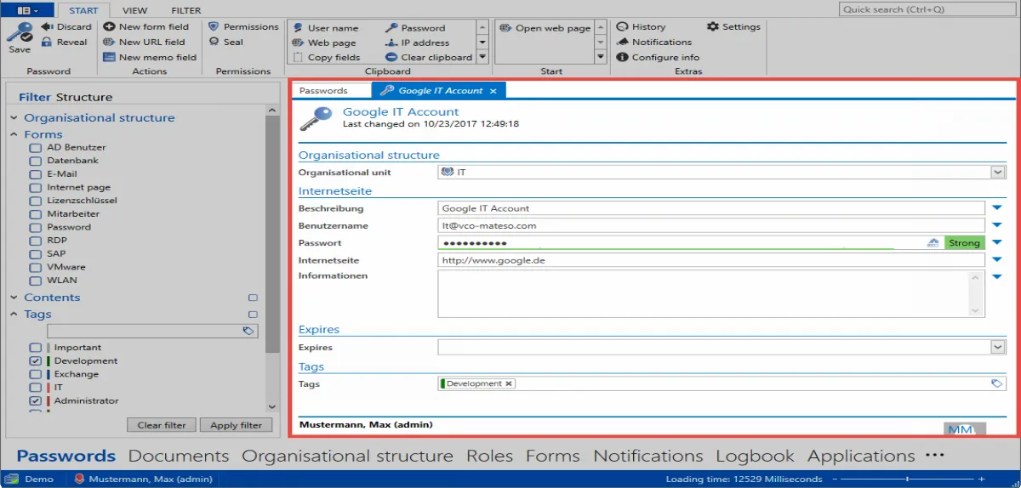This screenshot has height=488, width=1021.
Task: Collapse the Forms filter section
Action: pyautogui.click(x=14, y=134)
